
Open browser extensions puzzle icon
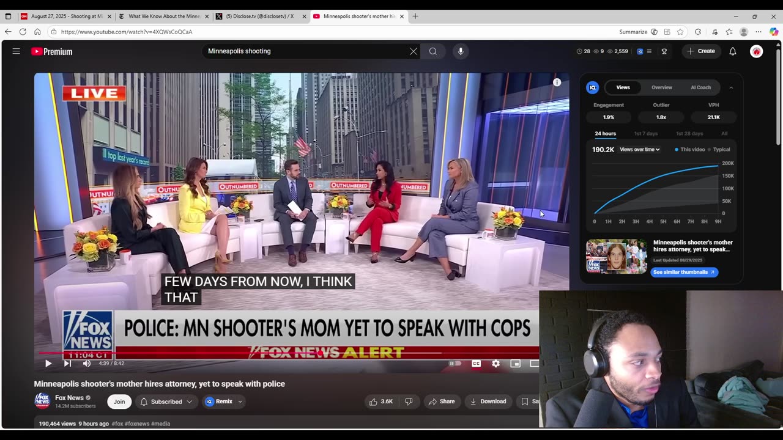[698, 32]
